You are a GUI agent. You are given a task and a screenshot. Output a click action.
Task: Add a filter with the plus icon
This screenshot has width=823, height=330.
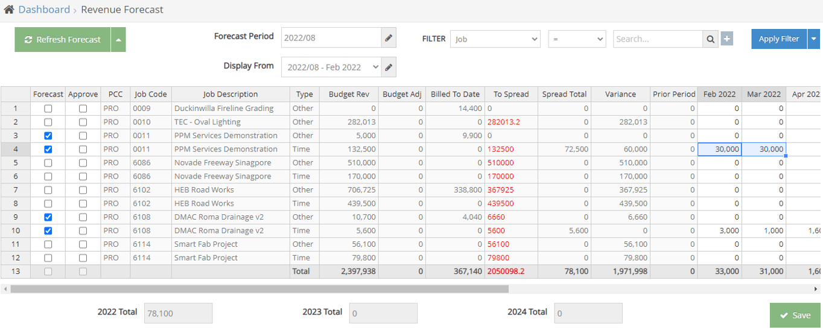click(727, 39)
